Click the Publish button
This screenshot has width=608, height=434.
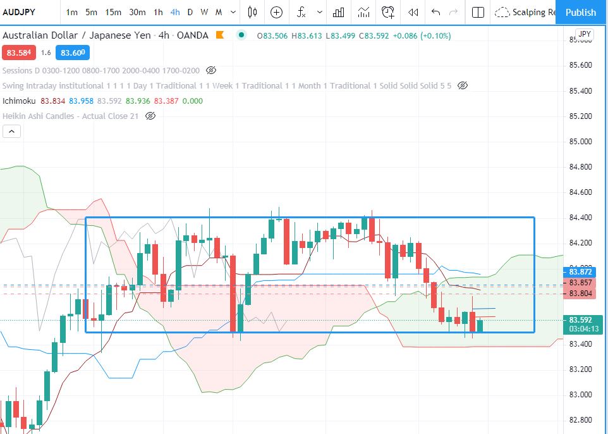(580, 13)
